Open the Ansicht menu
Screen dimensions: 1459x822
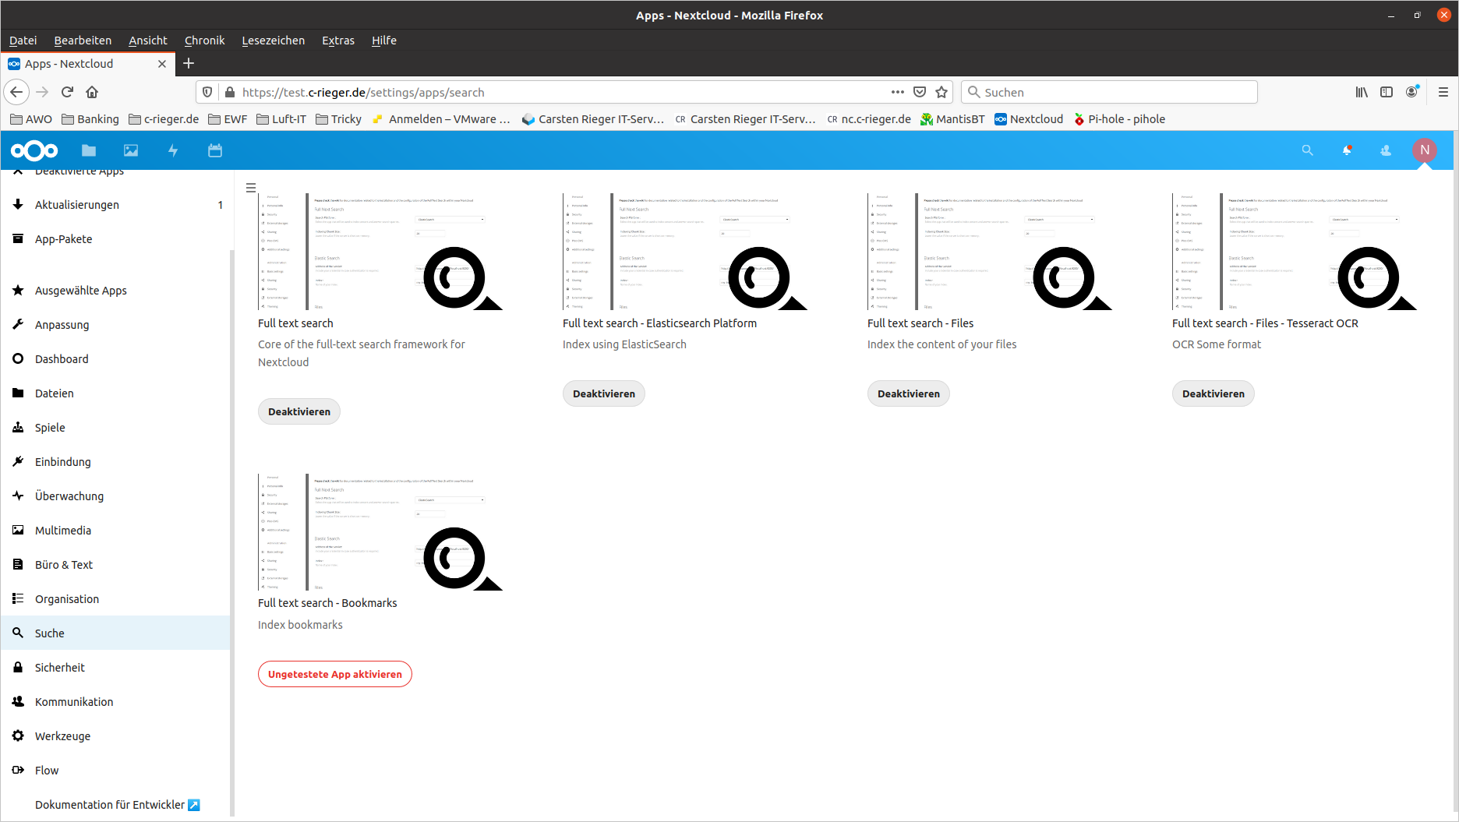[x=148, y=41]
